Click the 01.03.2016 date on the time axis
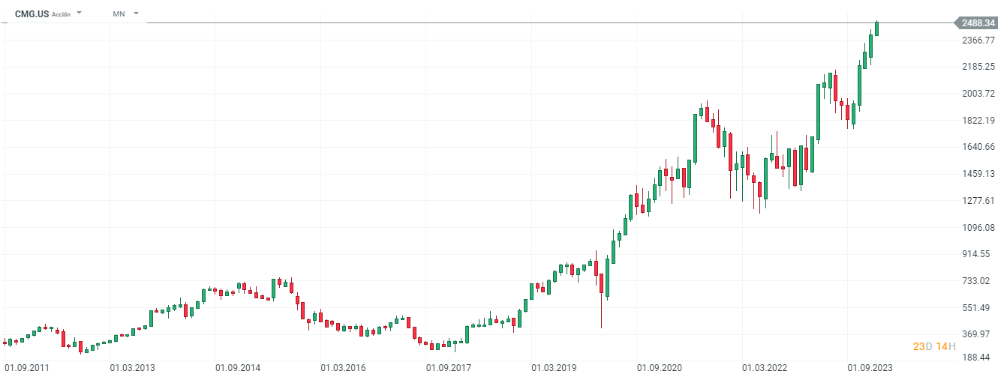 click(344, 368)
